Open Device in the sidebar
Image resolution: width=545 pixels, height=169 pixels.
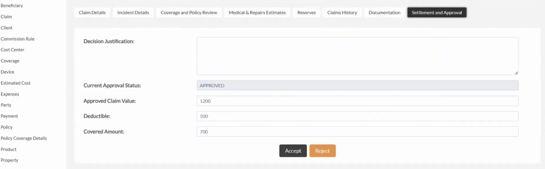pyautogui.click(x=7, y=72)
